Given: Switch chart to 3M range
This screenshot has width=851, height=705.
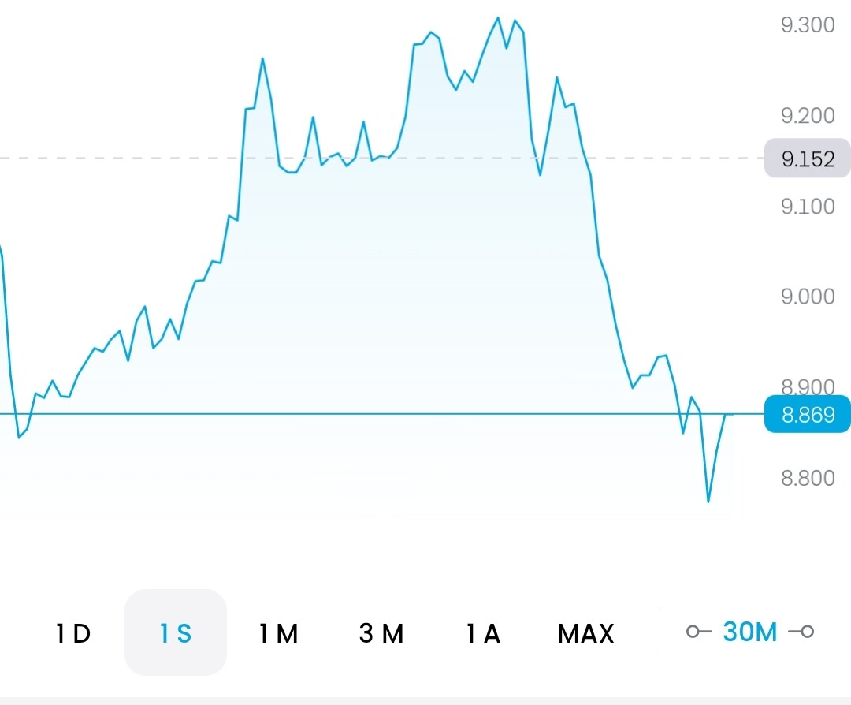Looking at the screenshot, I should tap(381, 633).
